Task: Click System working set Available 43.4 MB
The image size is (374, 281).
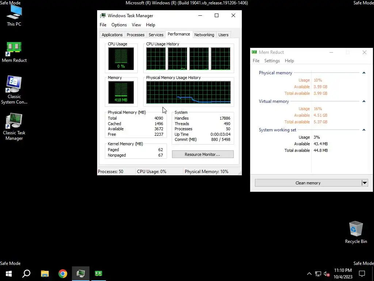Action: pos(321,144)
